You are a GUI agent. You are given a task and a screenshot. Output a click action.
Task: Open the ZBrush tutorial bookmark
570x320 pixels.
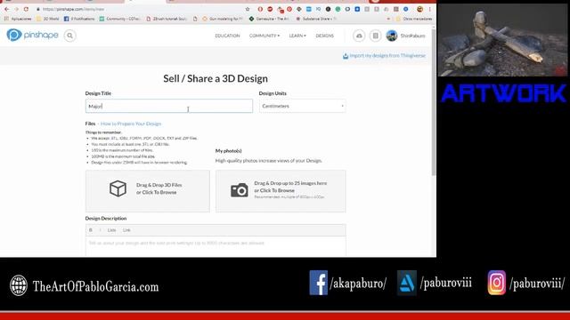coord(167,19)
